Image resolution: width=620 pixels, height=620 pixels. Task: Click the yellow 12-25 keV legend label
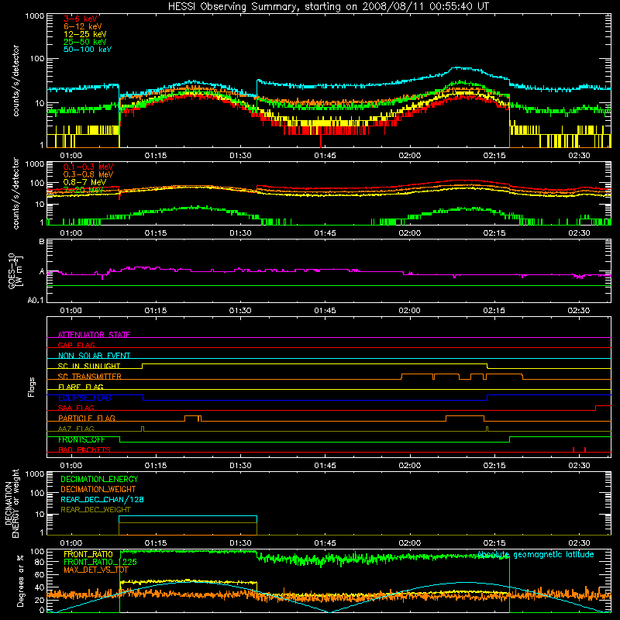click(85, 34)
